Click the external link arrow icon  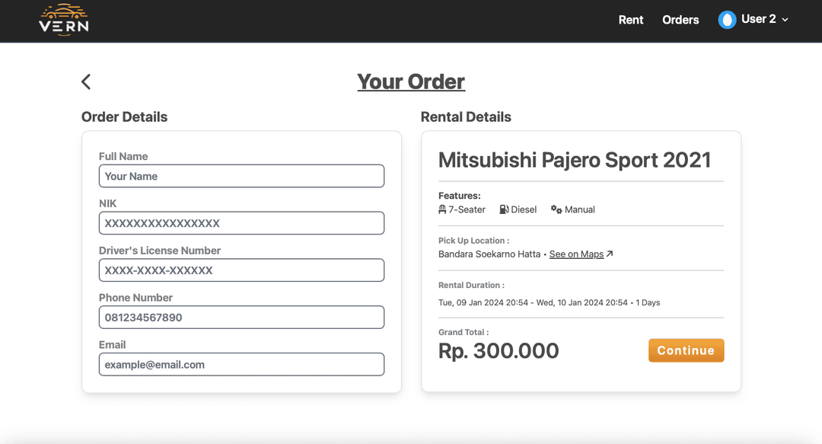pos(610,254)
